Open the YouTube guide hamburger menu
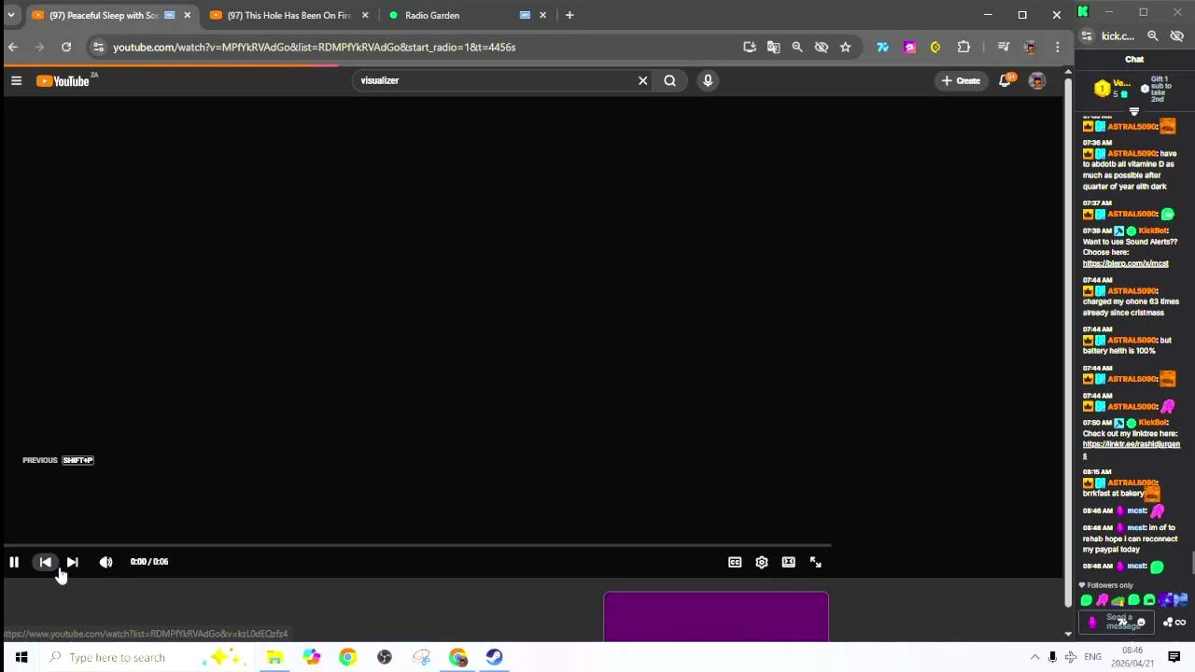This screenshot has width=1195, height=672. [16, 81]
